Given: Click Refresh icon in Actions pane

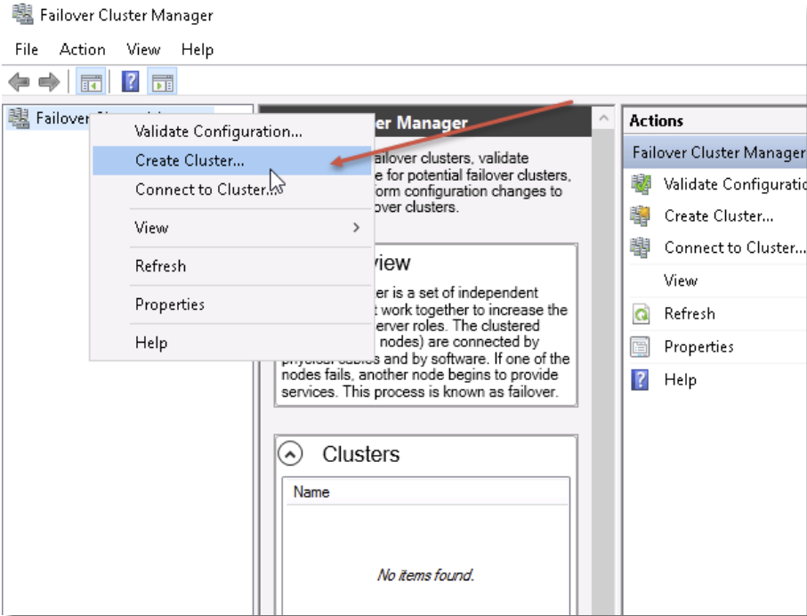Looking at the screenshot, I should tap(641, 313).
